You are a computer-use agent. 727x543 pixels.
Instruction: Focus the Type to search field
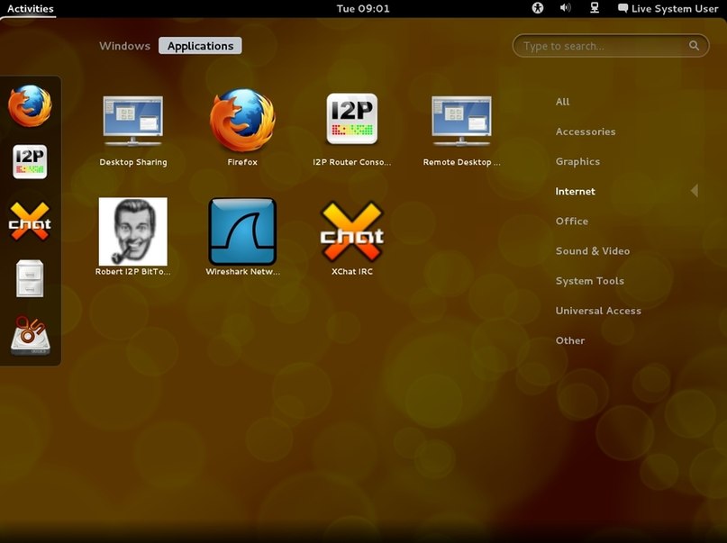tap(611, 46)
